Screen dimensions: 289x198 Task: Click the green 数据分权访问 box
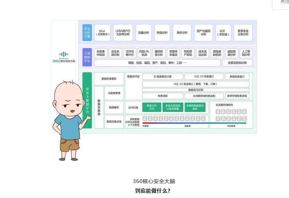click(152, 107)
